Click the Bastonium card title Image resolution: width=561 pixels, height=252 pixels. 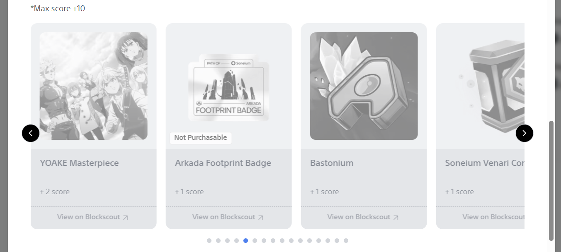coord(332,163)
